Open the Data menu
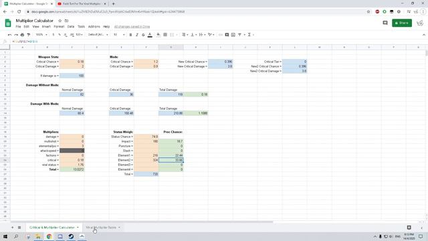Screen dimensions: 428x241 [71, 27]
